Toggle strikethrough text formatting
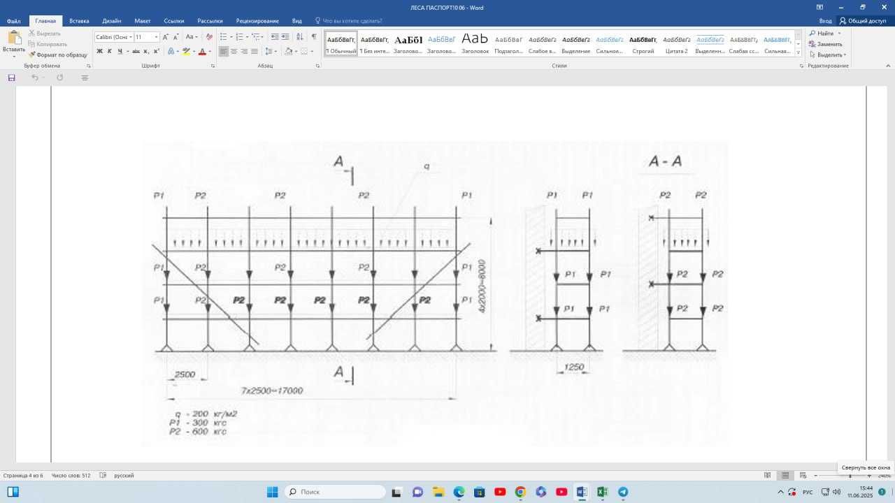The image size is (895, 503). click(136, 51)
